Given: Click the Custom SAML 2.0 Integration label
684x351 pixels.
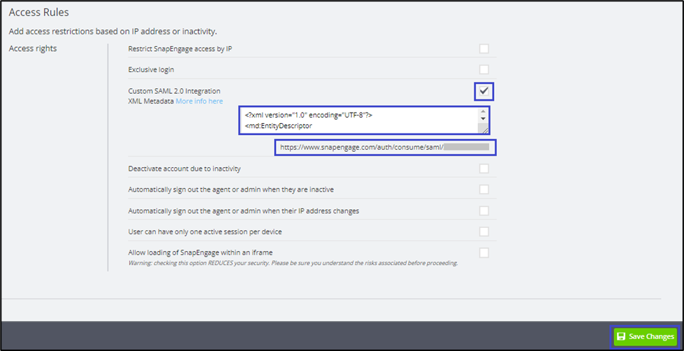Looking at the screenshot, I should click(x=174, y=91).
